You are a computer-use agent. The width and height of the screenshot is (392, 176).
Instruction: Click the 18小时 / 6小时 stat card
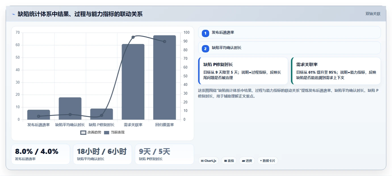point(102,154)
